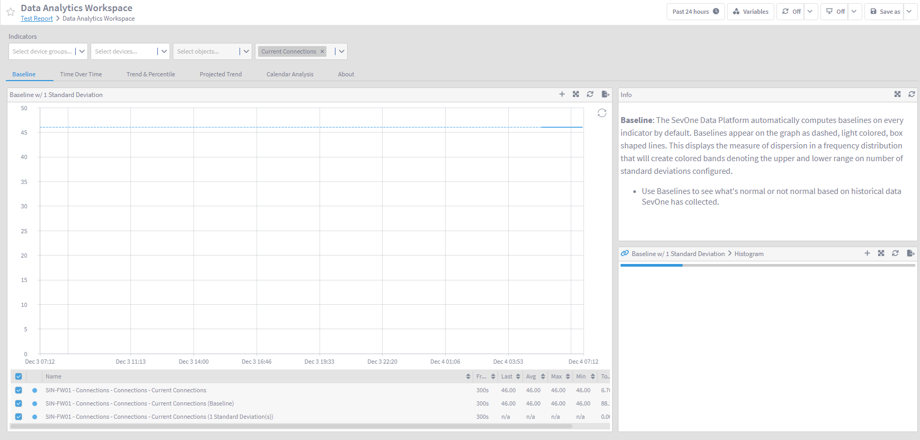This screenshot has height=440, width=920.
Task: Open the Variables panel
Action: (750, 12)
